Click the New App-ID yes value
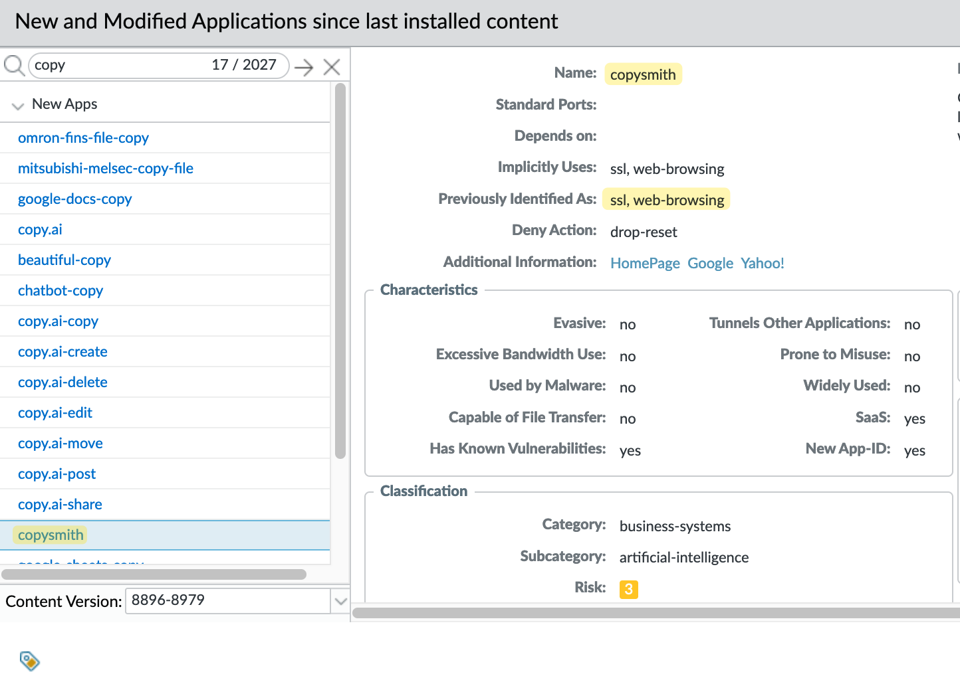The image size is (960, 684). point(915,450)
